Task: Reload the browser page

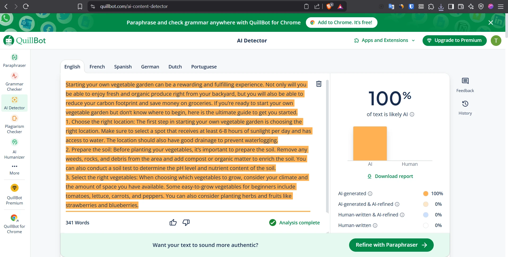Action: point(26,6)
